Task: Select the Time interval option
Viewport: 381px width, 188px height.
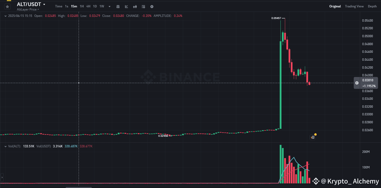Action: tap(59, 6)
